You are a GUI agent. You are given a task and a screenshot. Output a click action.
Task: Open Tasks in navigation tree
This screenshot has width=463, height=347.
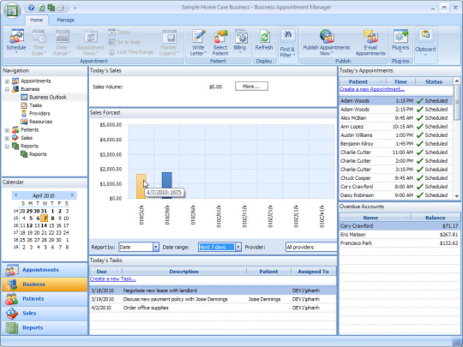tap(35, 105)
